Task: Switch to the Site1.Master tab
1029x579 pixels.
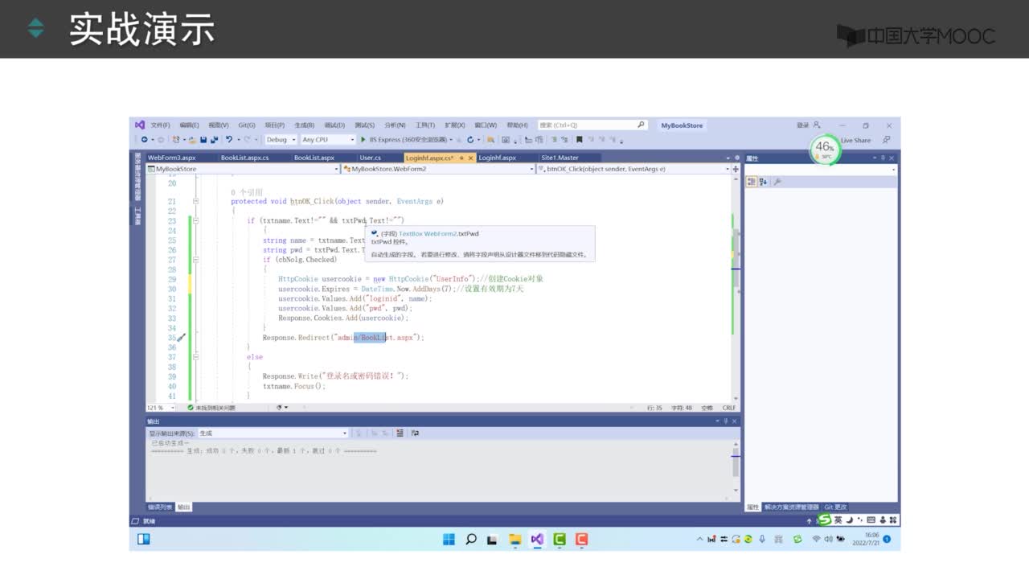Action: (560, 158)
